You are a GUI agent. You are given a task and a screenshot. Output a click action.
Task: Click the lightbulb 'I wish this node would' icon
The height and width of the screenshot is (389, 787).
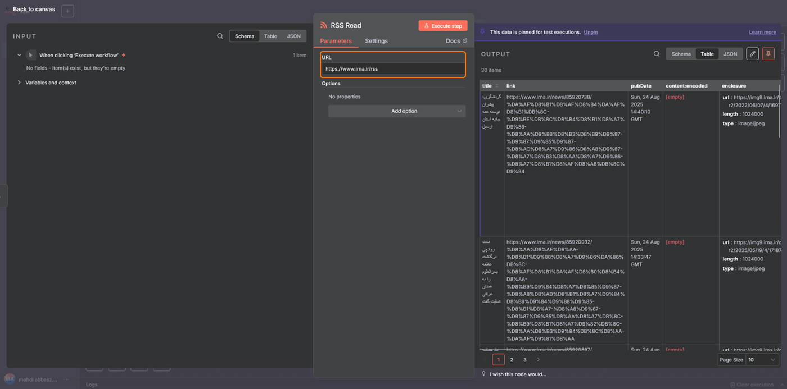click(x=483, y=374)
